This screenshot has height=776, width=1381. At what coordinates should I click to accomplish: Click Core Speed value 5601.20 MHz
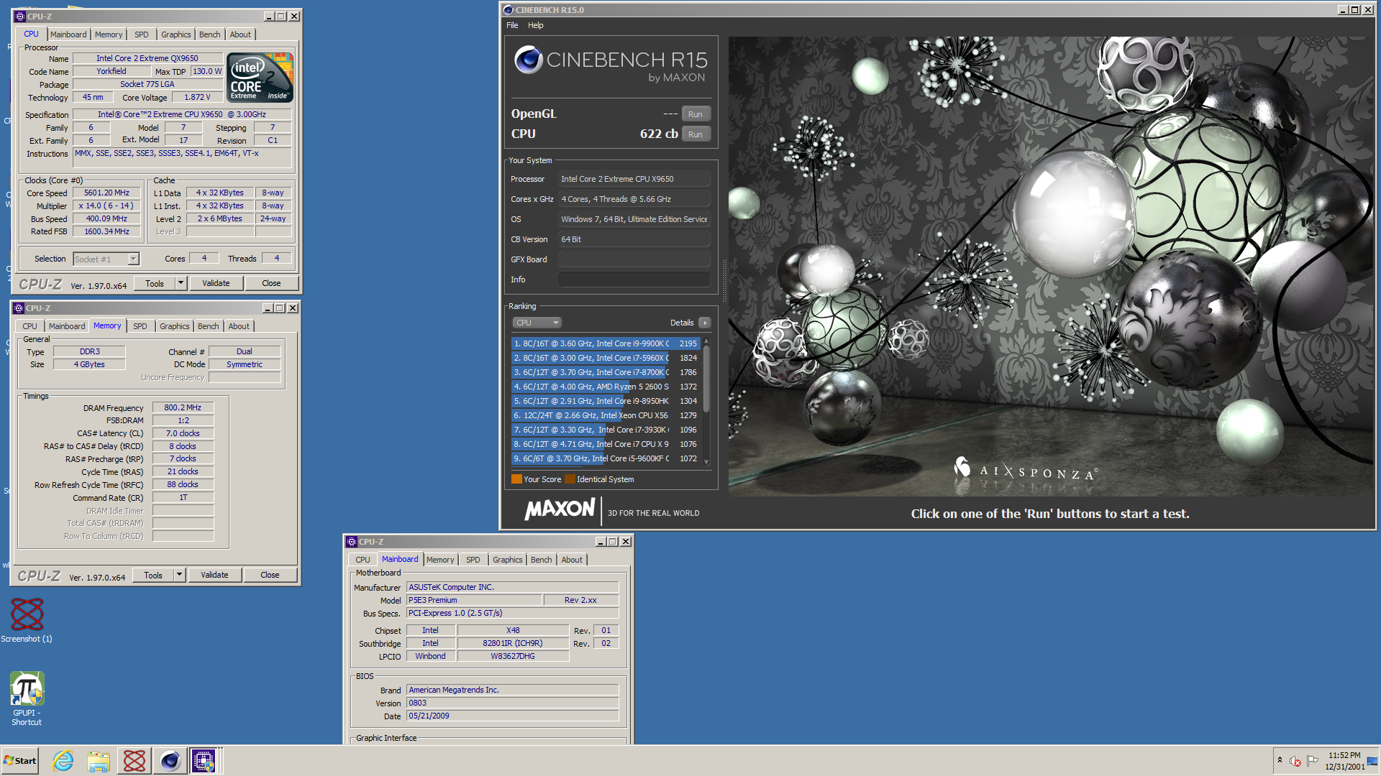tap(106, 193)
